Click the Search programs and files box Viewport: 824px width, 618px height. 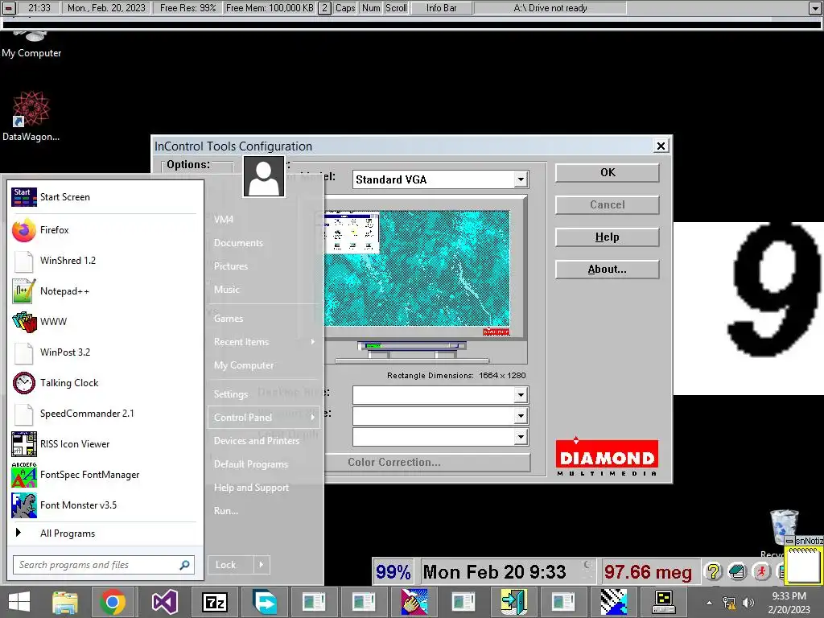tap(104, 565)
